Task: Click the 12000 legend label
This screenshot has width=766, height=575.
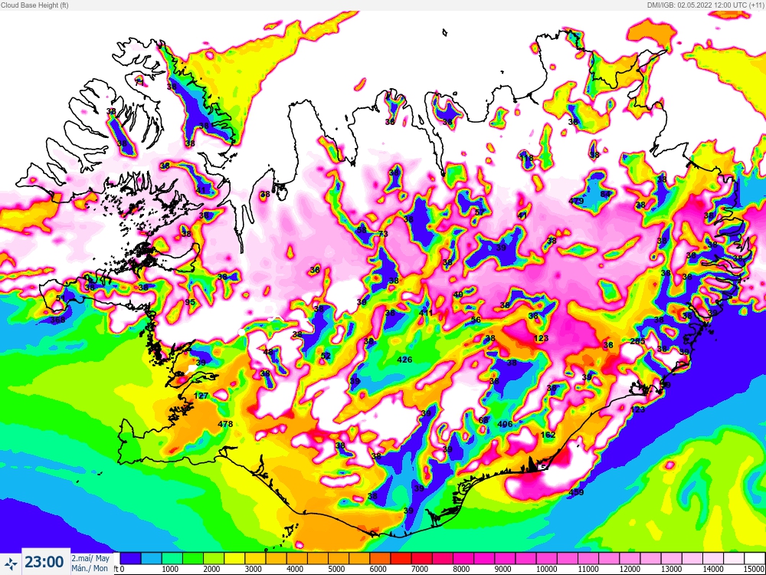Action: pos(629,569)
